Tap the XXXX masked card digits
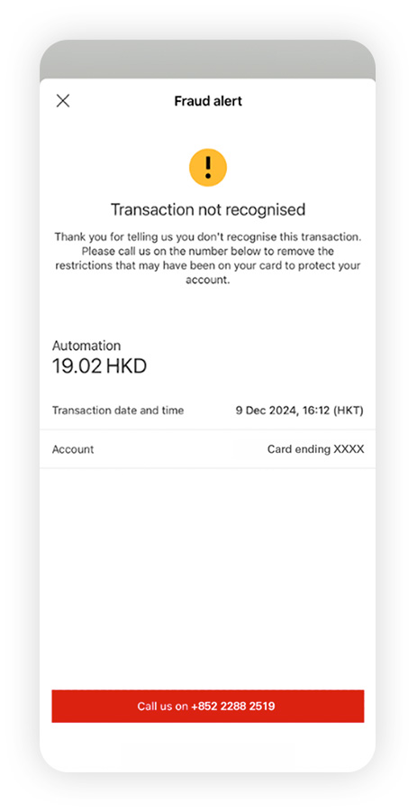This screenshot has width=417, height=812. point(349,449)
